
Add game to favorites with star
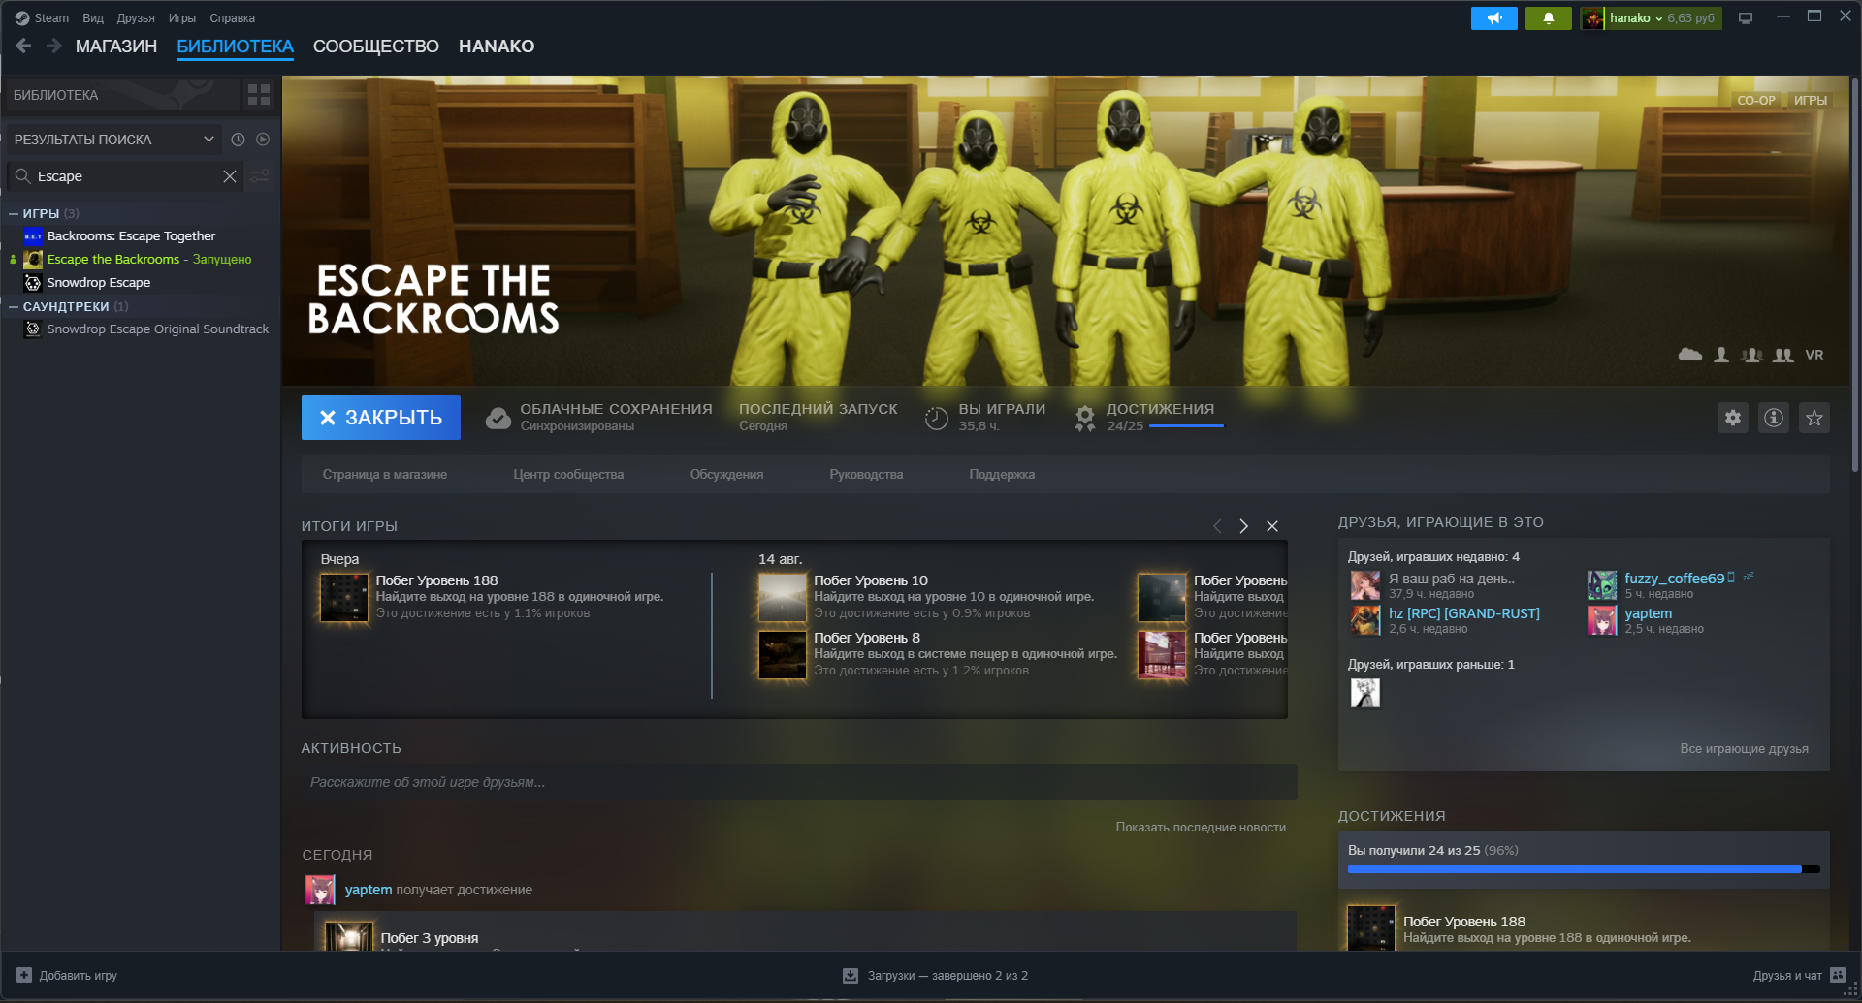point(1814,418)
